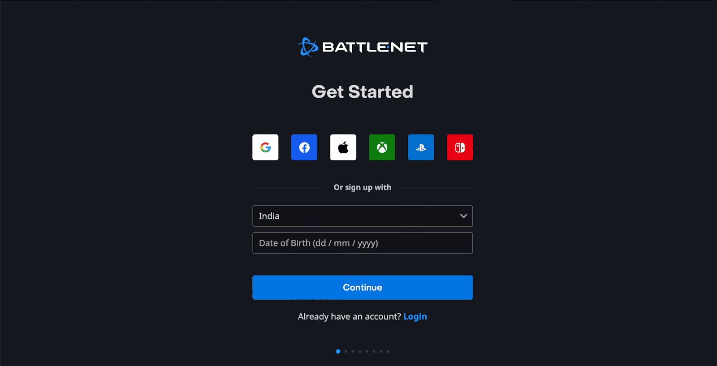Jump to the third progress dot
This screenshot has height=366, width=717.
point(353,351)
